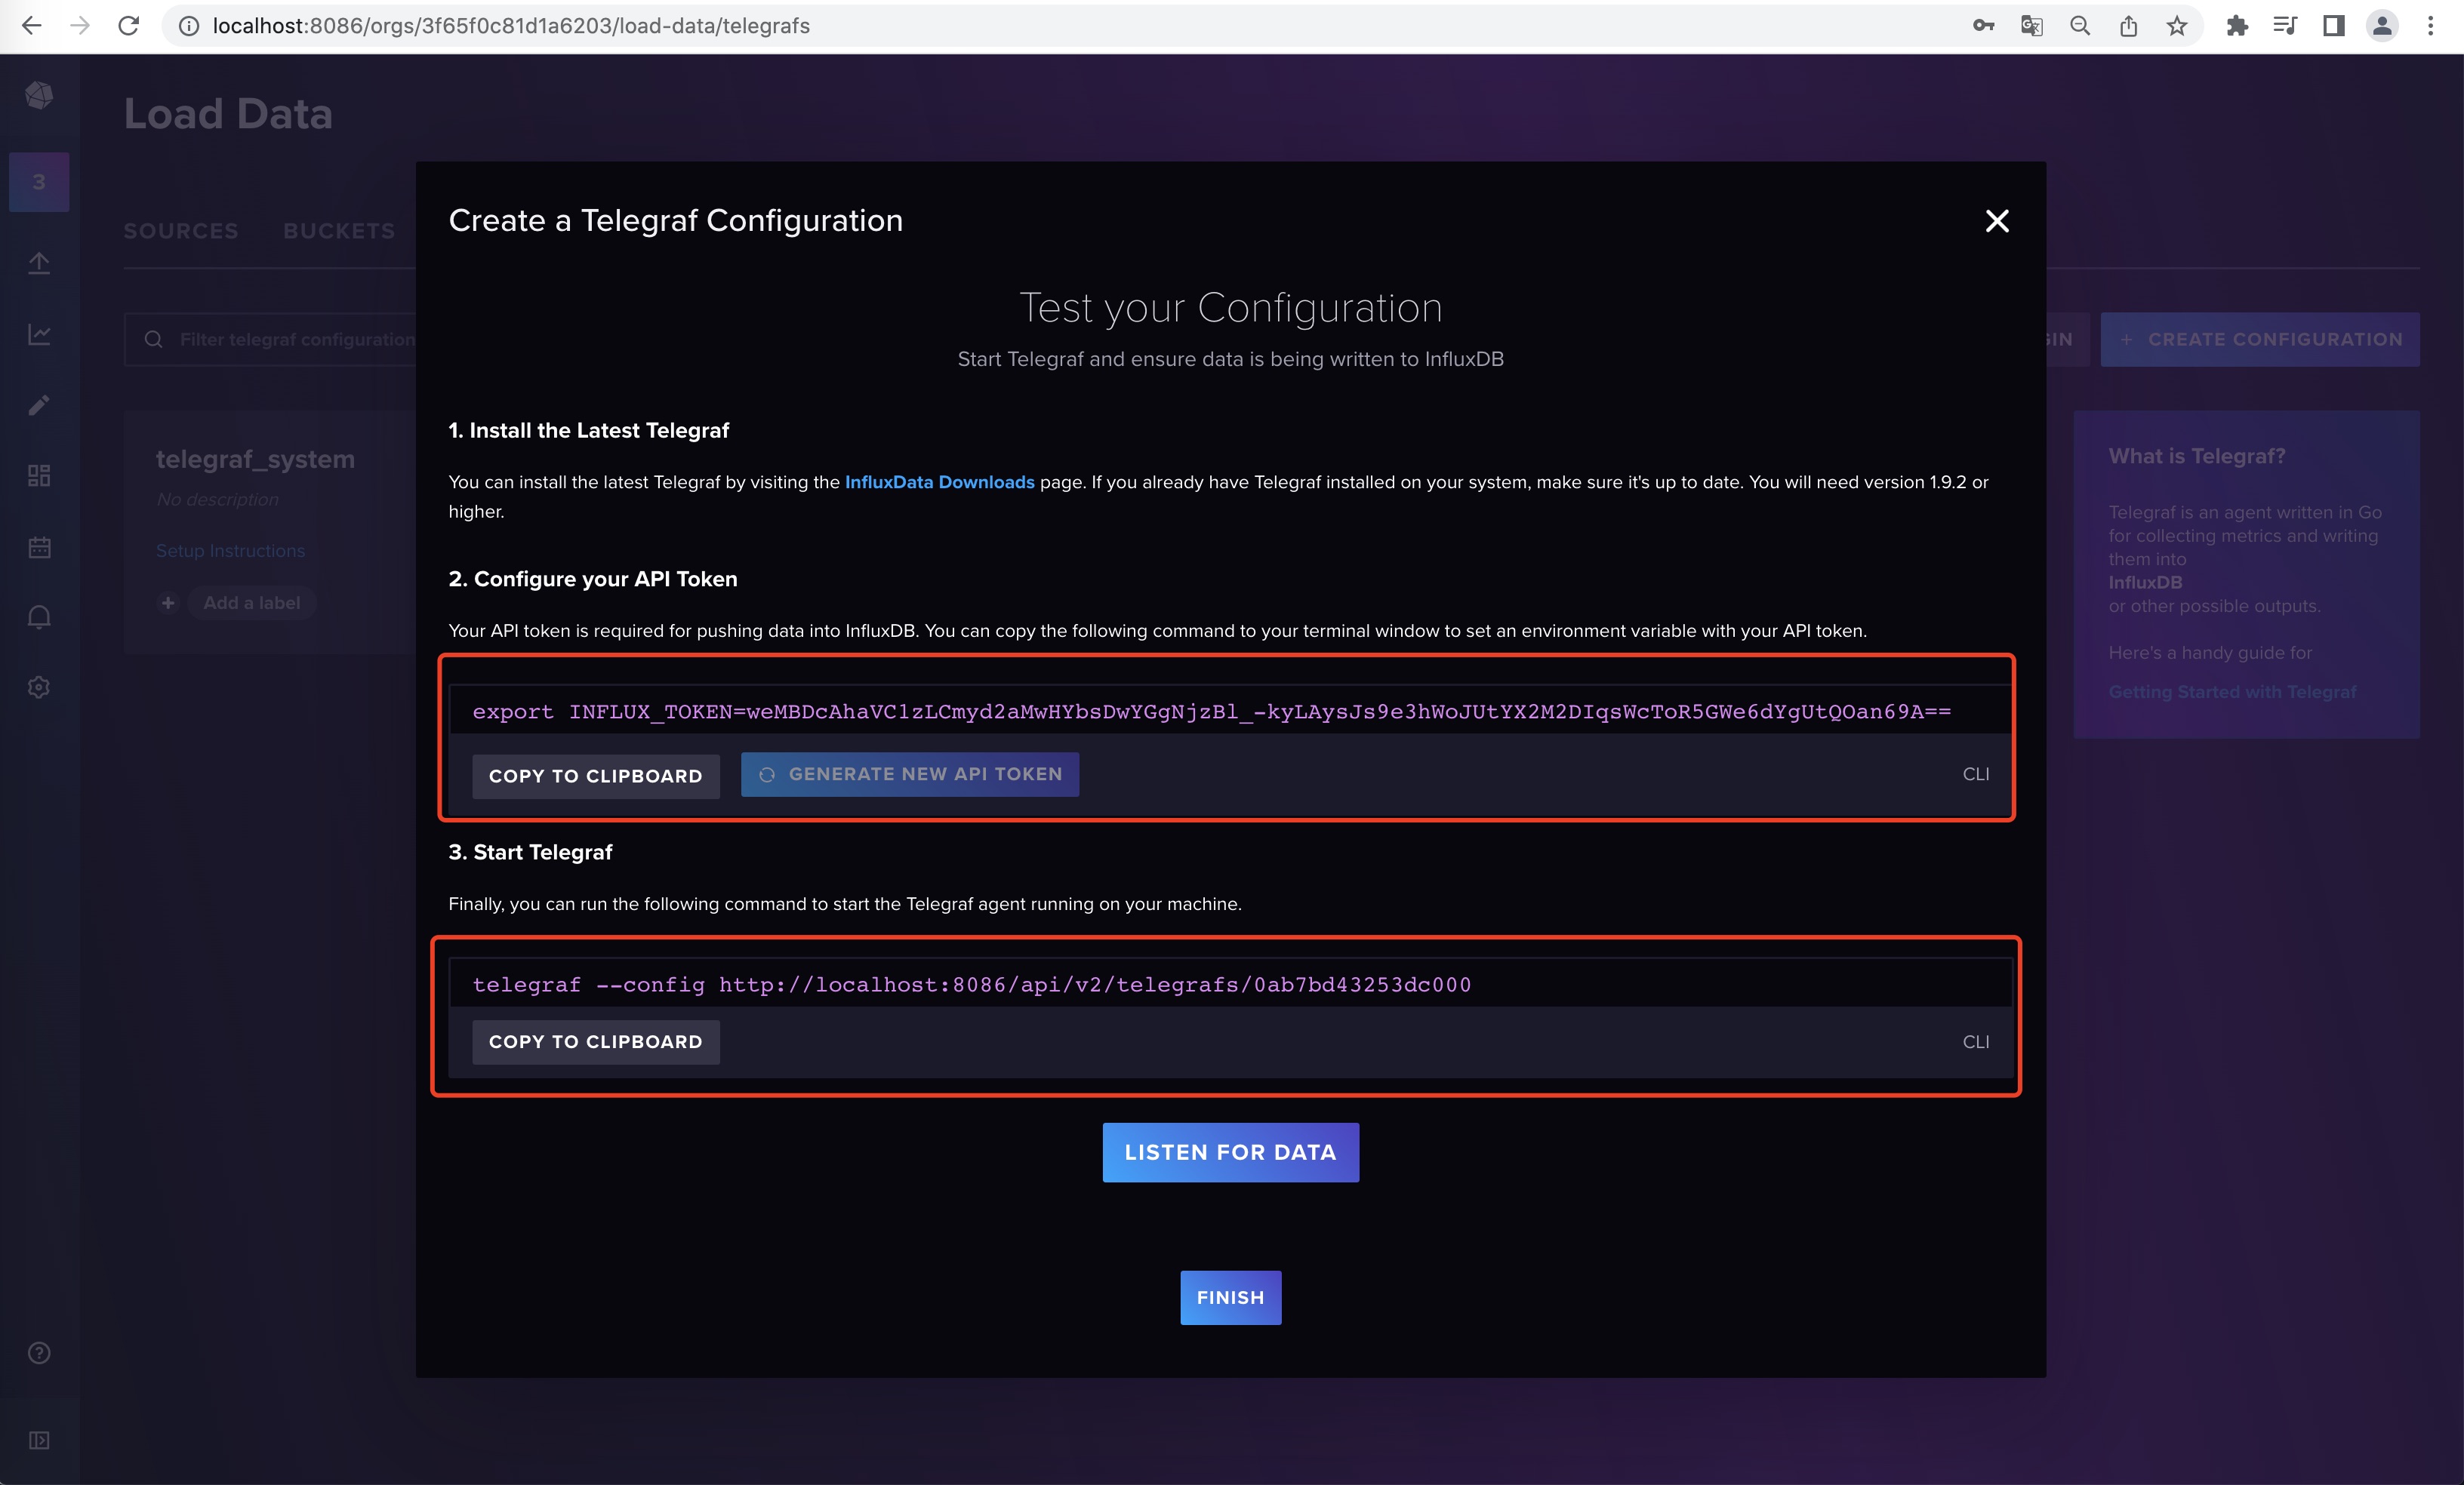Click the zoom magnifier icon in address bar
Screen dimensions: 2464x1485
pos(2080,26)
